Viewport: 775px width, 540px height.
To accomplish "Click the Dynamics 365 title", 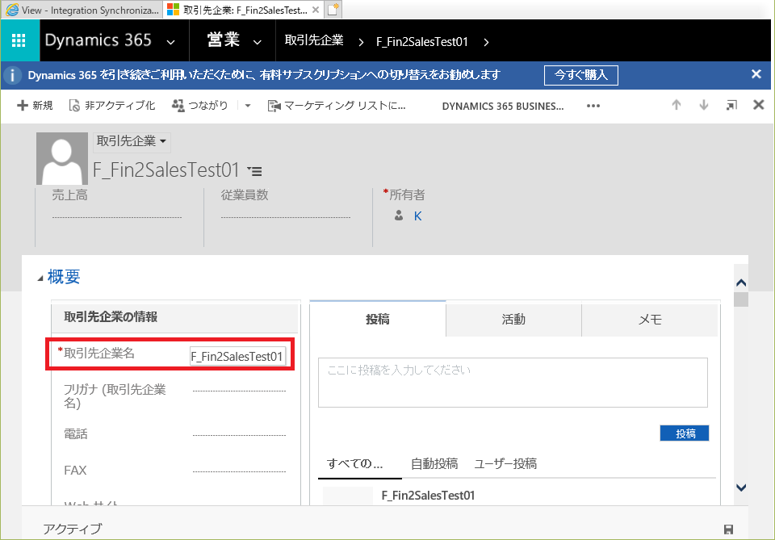I will tap(98, 40).
